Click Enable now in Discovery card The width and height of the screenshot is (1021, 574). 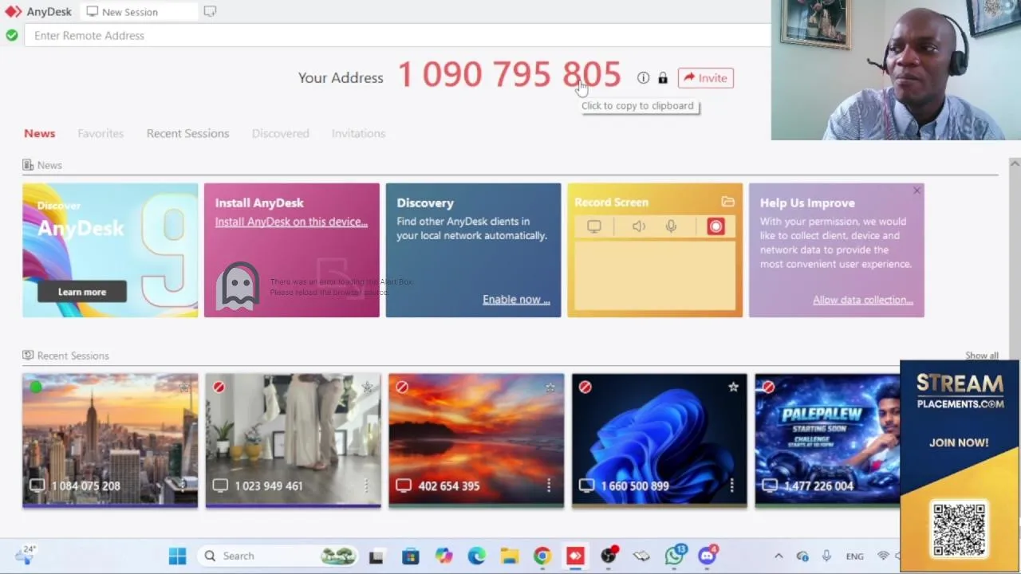point(516,300)
